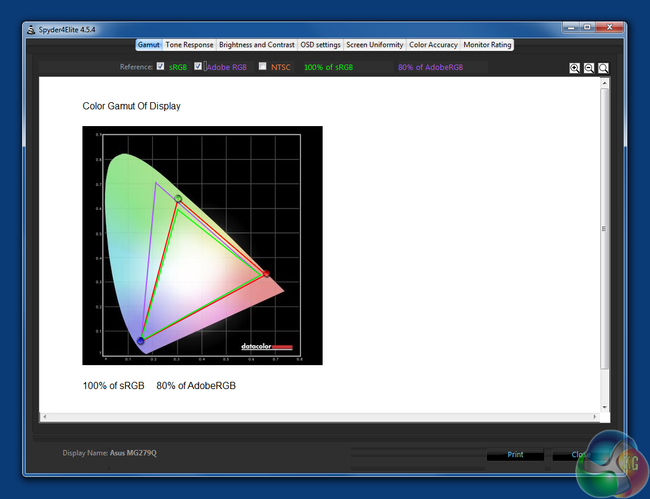Image resolution: width=650 pixels, height=499 pixels.
Task: Click the vertical scrollbar thumb
Action: pyautogui.click(x=605, y=228)
